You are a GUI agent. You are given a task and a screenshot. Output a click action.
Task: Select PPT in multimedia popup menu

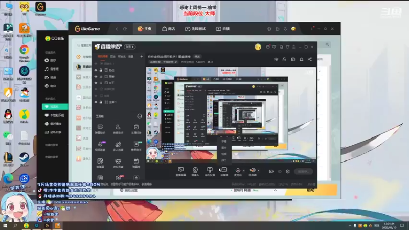coord(224,160)
